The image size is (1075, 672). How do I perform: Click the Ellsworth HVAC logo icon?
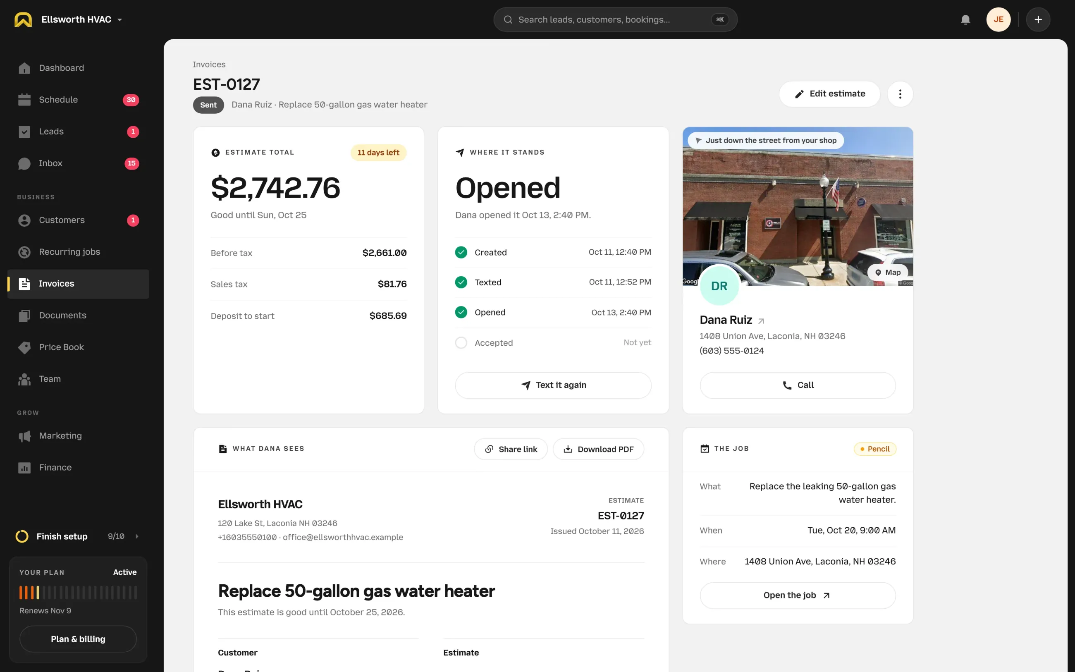click(x=23, y=19)
